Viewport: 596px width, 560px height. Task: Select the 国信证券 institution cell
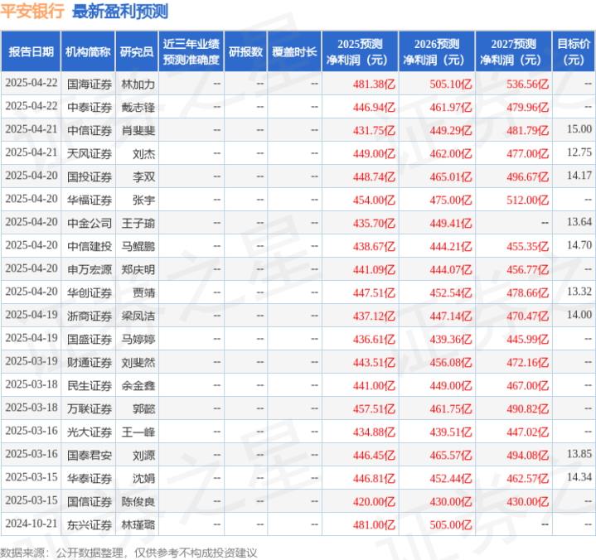pyautogui.click(x=90, y=501)
